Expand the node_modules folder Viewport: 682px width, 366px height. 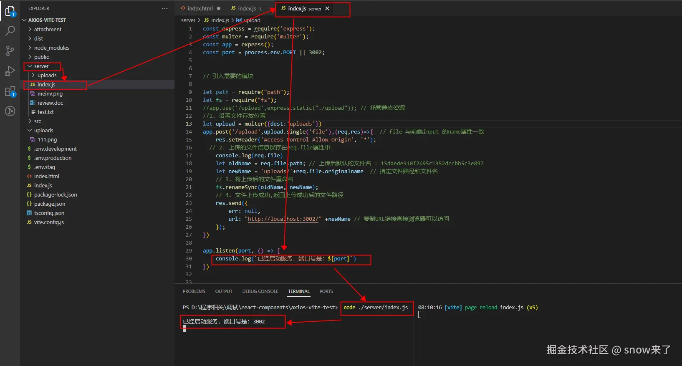[x=97, y=48]
